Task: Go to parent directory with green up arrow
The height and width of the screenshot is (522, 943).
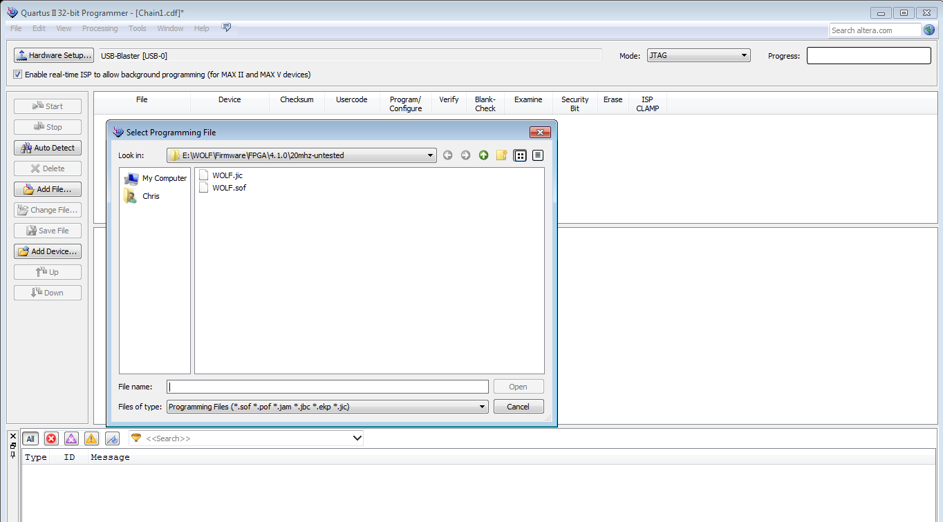Action: [483, 155]
